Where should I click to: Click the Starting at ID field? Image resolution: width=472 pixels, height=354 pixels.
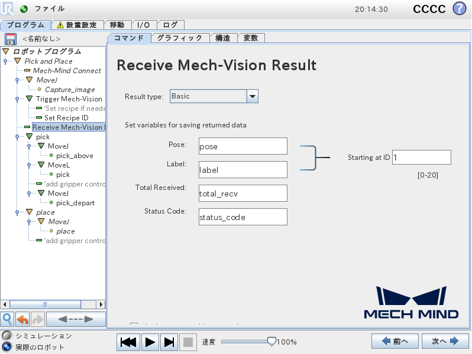(x=421, y=158)
